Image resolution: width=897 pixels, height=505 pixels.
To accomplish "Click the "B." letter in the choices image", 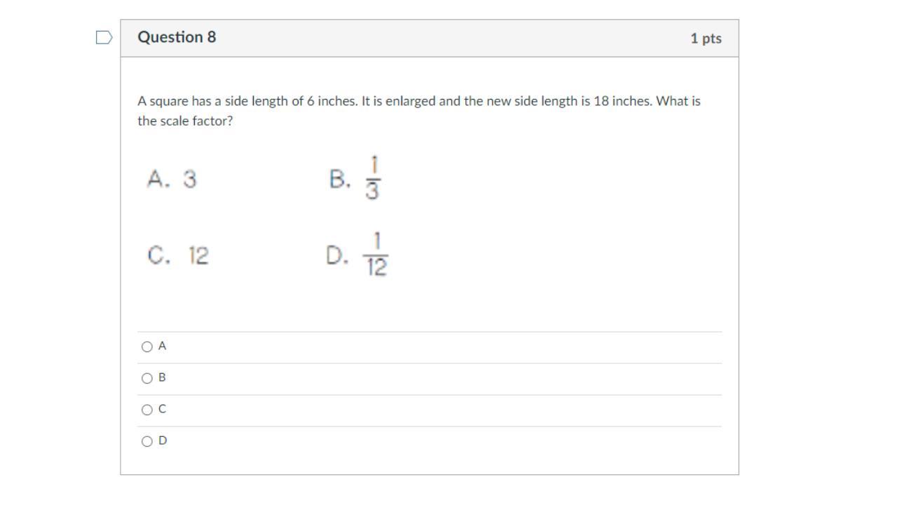I will click(340, 180).
